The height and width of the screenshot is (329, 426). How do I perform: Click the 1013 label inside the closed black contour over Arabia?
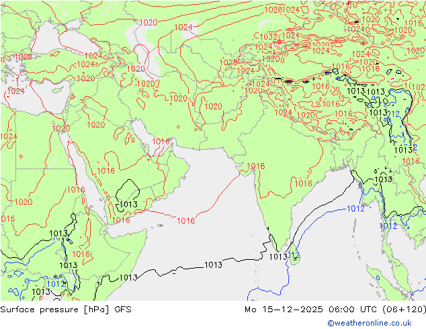(x=128, y=204)
